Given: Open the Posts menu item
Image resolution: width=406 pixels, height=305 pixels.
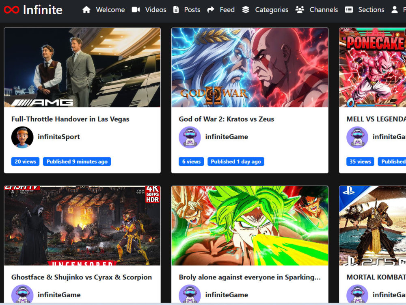Looking at the screenshot, I should 192,10.
